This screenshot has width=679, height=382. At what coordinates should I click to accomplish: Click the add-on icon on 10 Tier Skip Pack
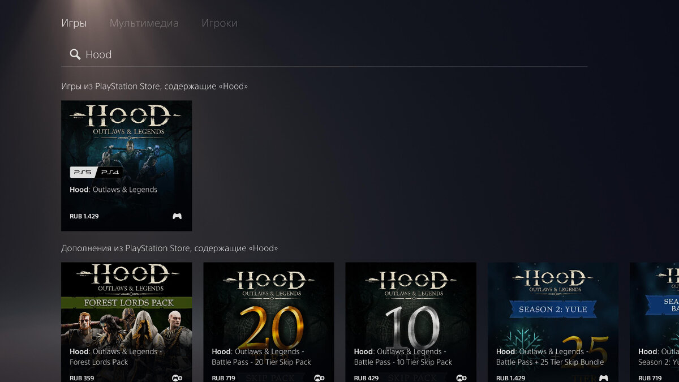click(461, 377)
